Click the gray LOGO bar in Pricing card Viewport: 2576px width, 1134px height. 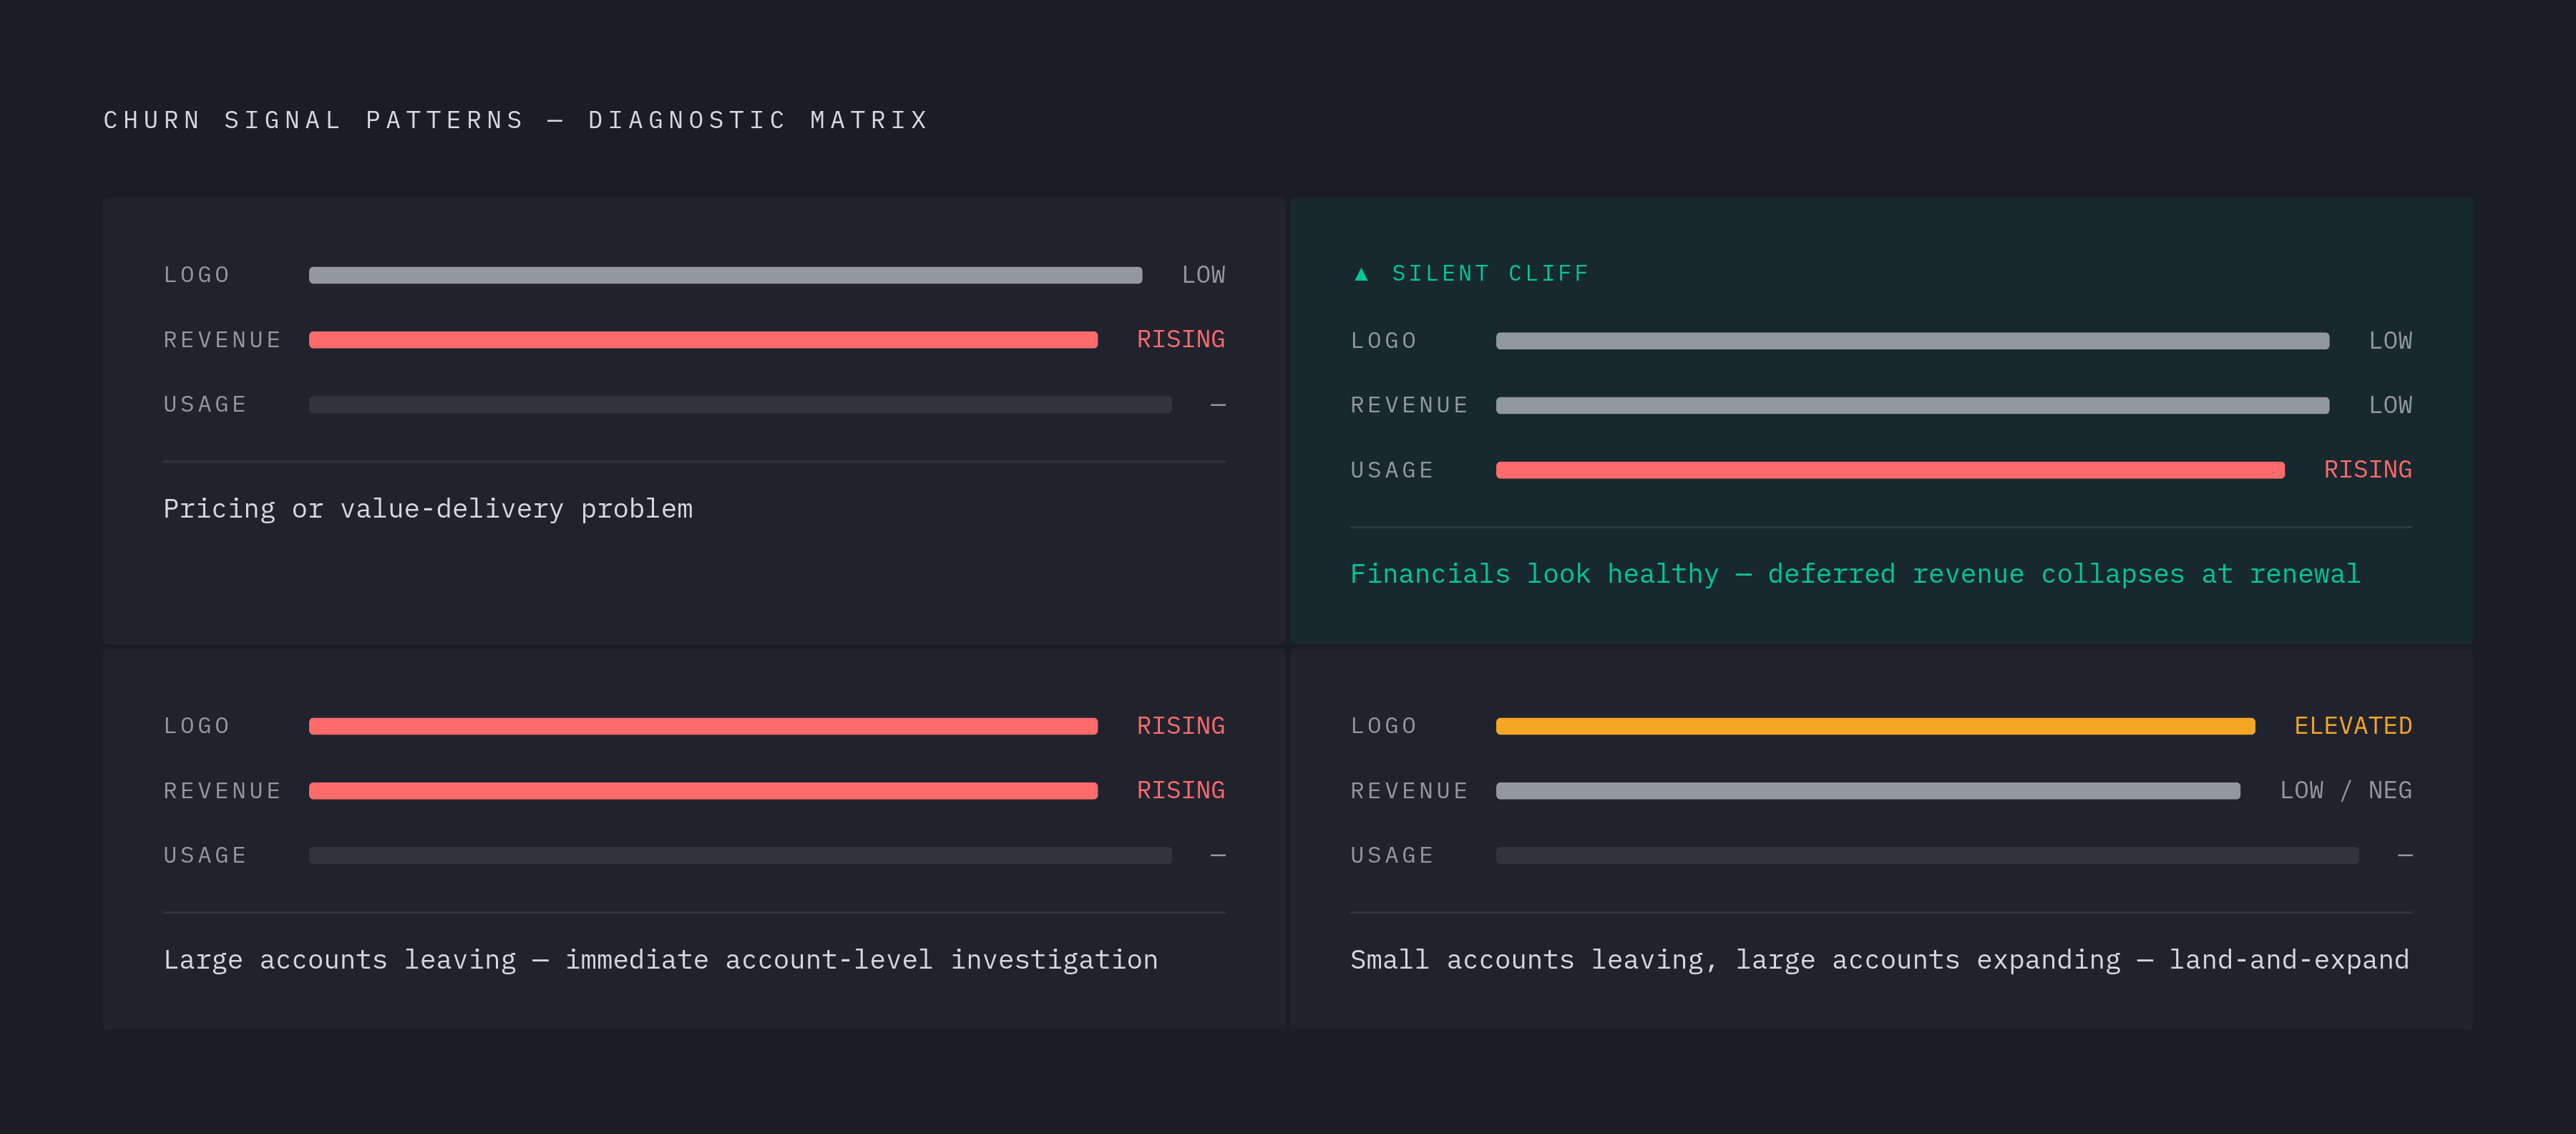tap(725, 275)
